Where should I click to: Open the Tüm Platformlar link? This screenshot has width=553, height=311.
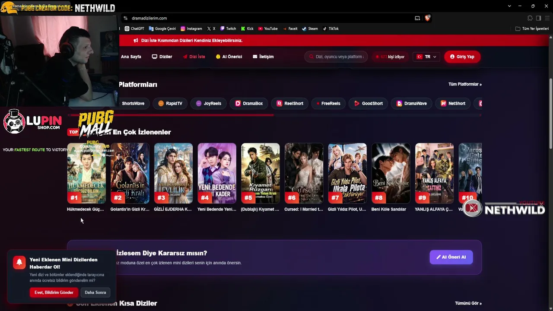pyautogui.click(x=465, y=84)
